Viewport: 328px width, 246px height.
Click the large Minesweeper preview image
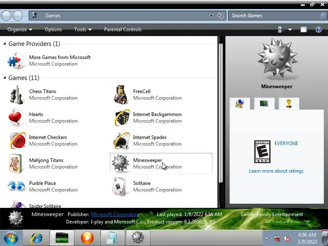(277, 59)
